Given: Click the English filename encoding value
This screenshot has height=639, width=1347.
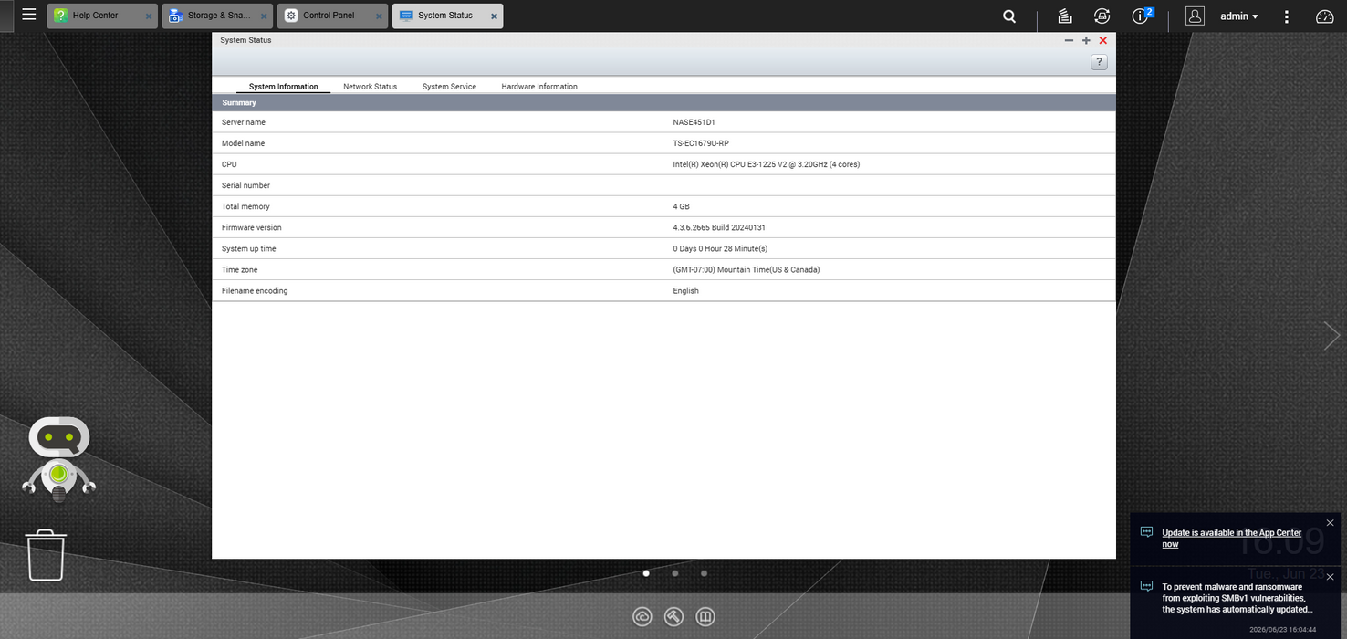Looking at the screenshot, I should tap(686, 290).
